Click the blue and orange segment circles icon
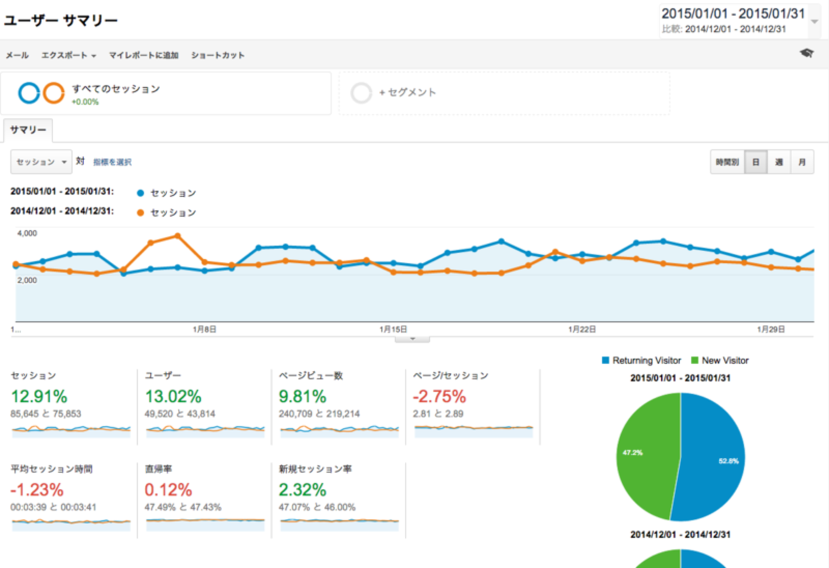 coord(41,93)
